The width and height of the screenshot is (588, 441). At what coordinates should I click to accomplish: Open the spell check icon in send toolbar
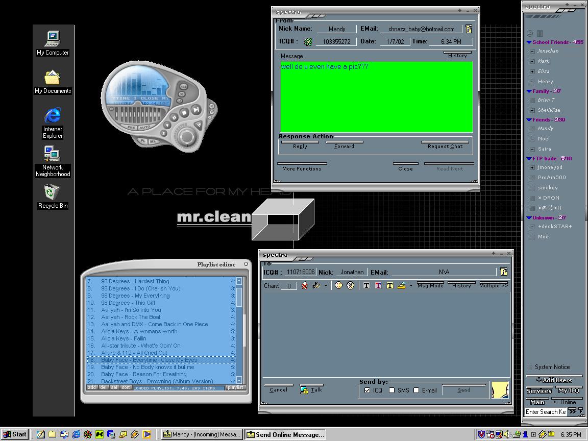(316, 285)
